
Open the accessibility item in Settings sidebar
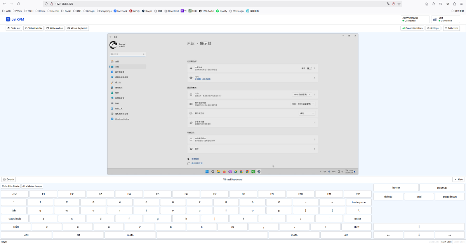pos(128,109)
